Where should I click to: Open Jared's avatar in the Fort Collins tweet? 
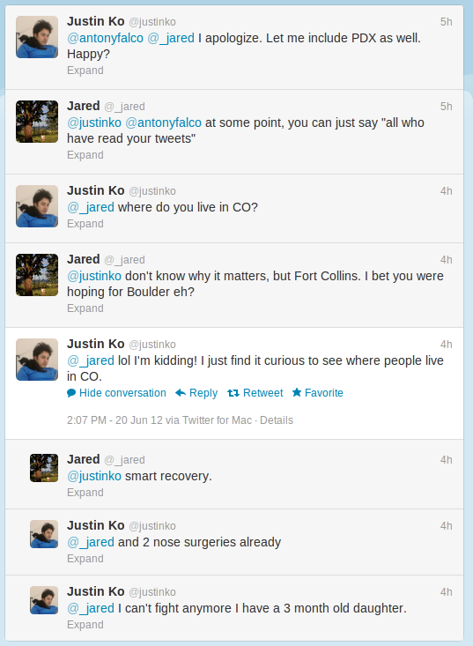[x=37, y=275]
